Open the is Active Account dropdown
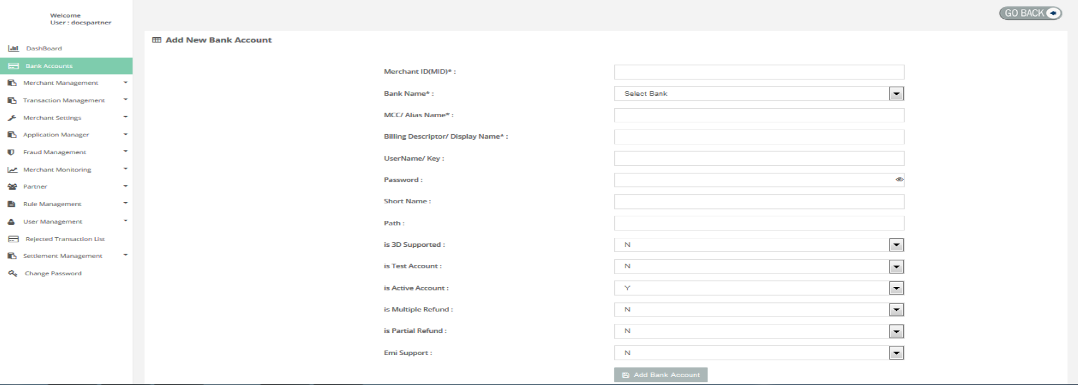 pyautogui.click(x=759, y=288)
